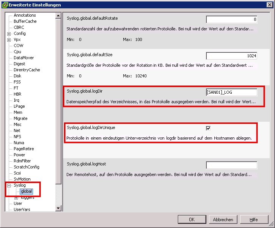This screenshot has height=228, width=275.
Task: Click the empty Syslog.global.logHost field
Action: click(x=231, y=165)
